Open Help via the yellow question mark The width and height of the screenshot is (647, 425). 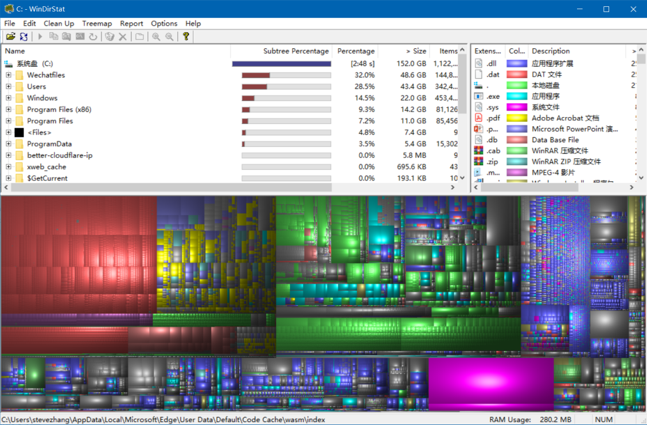point(186,37)
